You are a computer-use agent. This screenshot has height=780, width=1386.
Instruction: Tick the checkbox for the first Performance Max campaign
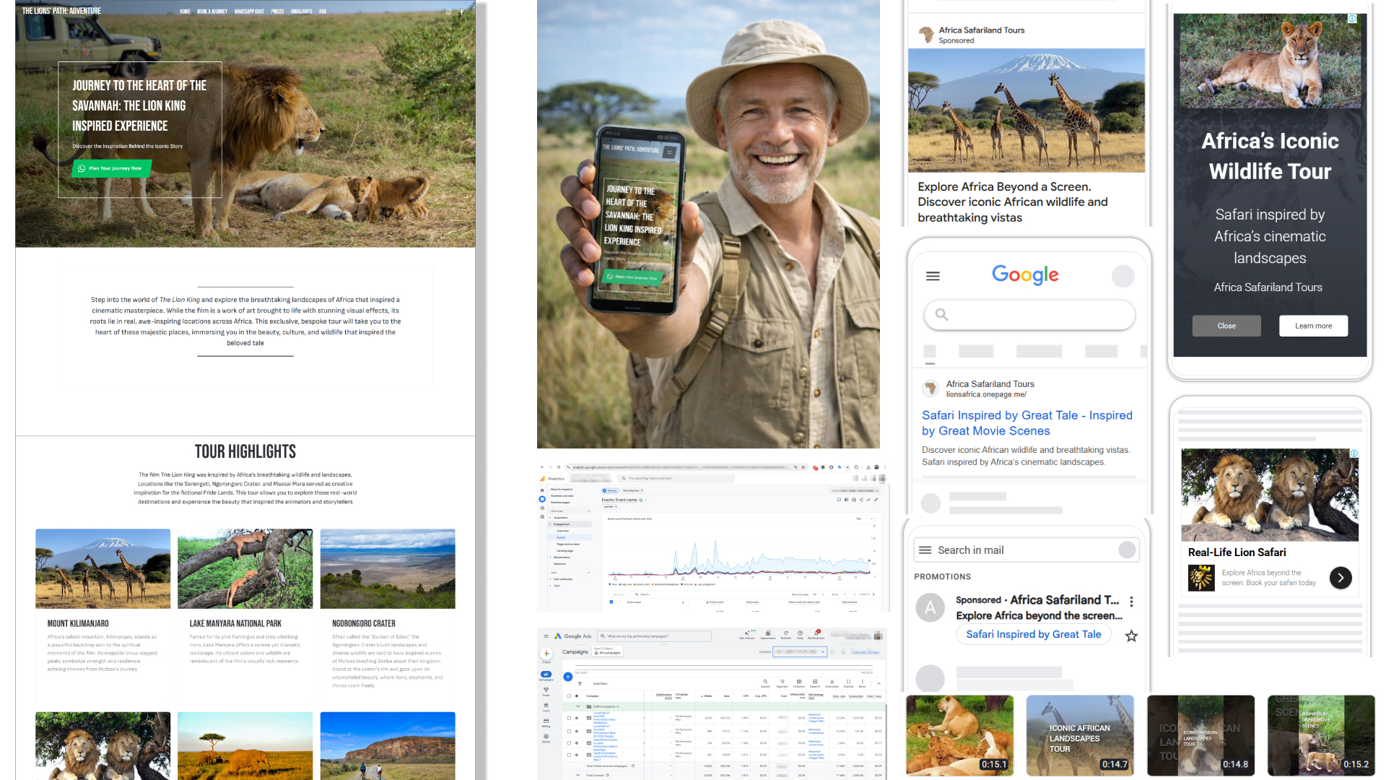pyautogui.click(x=569, y=719)
